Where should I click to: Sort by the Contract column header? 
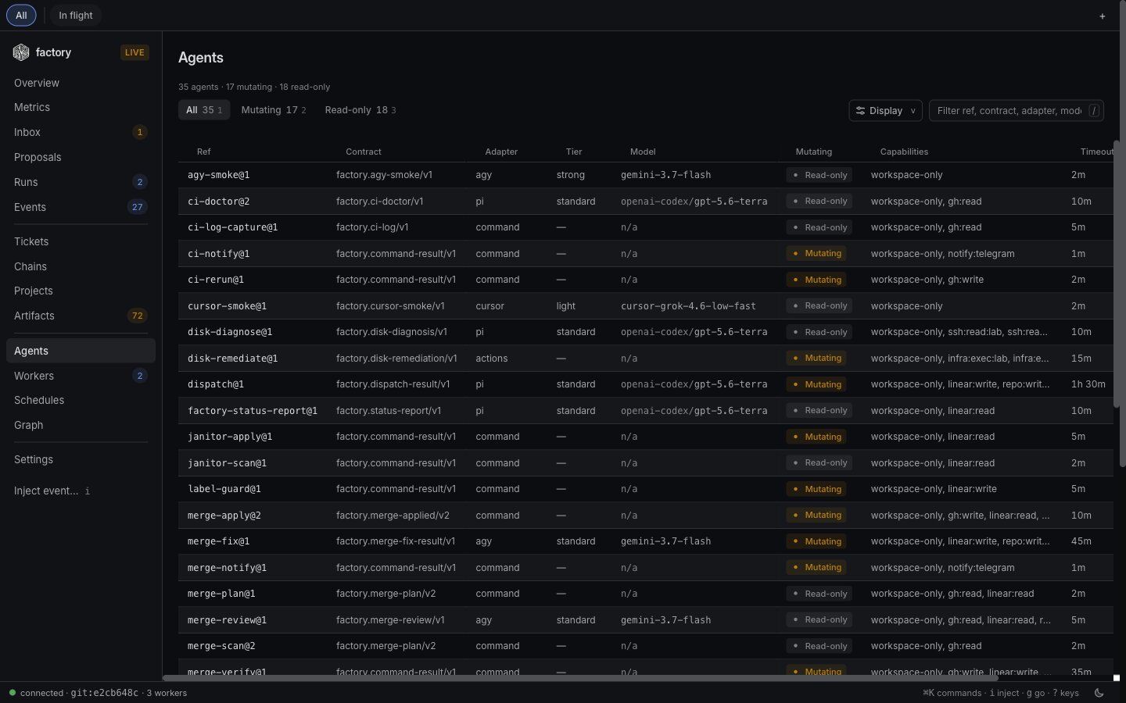coord(364,152)
